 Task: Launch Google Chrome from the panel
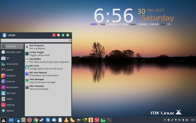(35, 120)
